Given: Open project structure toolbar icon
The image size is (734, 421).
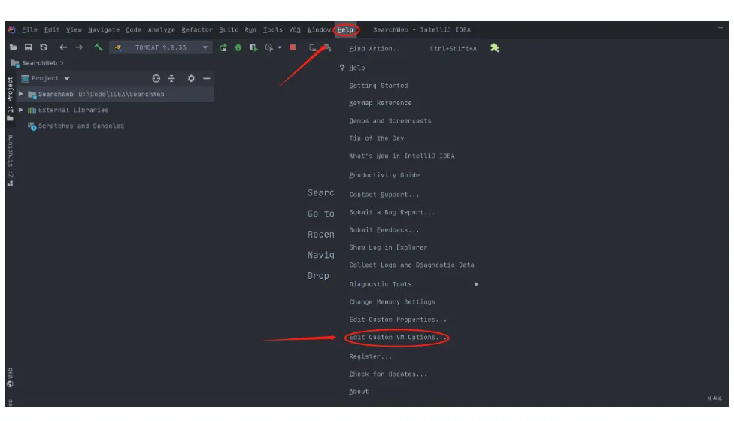Looking at the screenshot, I should point(328,47).
